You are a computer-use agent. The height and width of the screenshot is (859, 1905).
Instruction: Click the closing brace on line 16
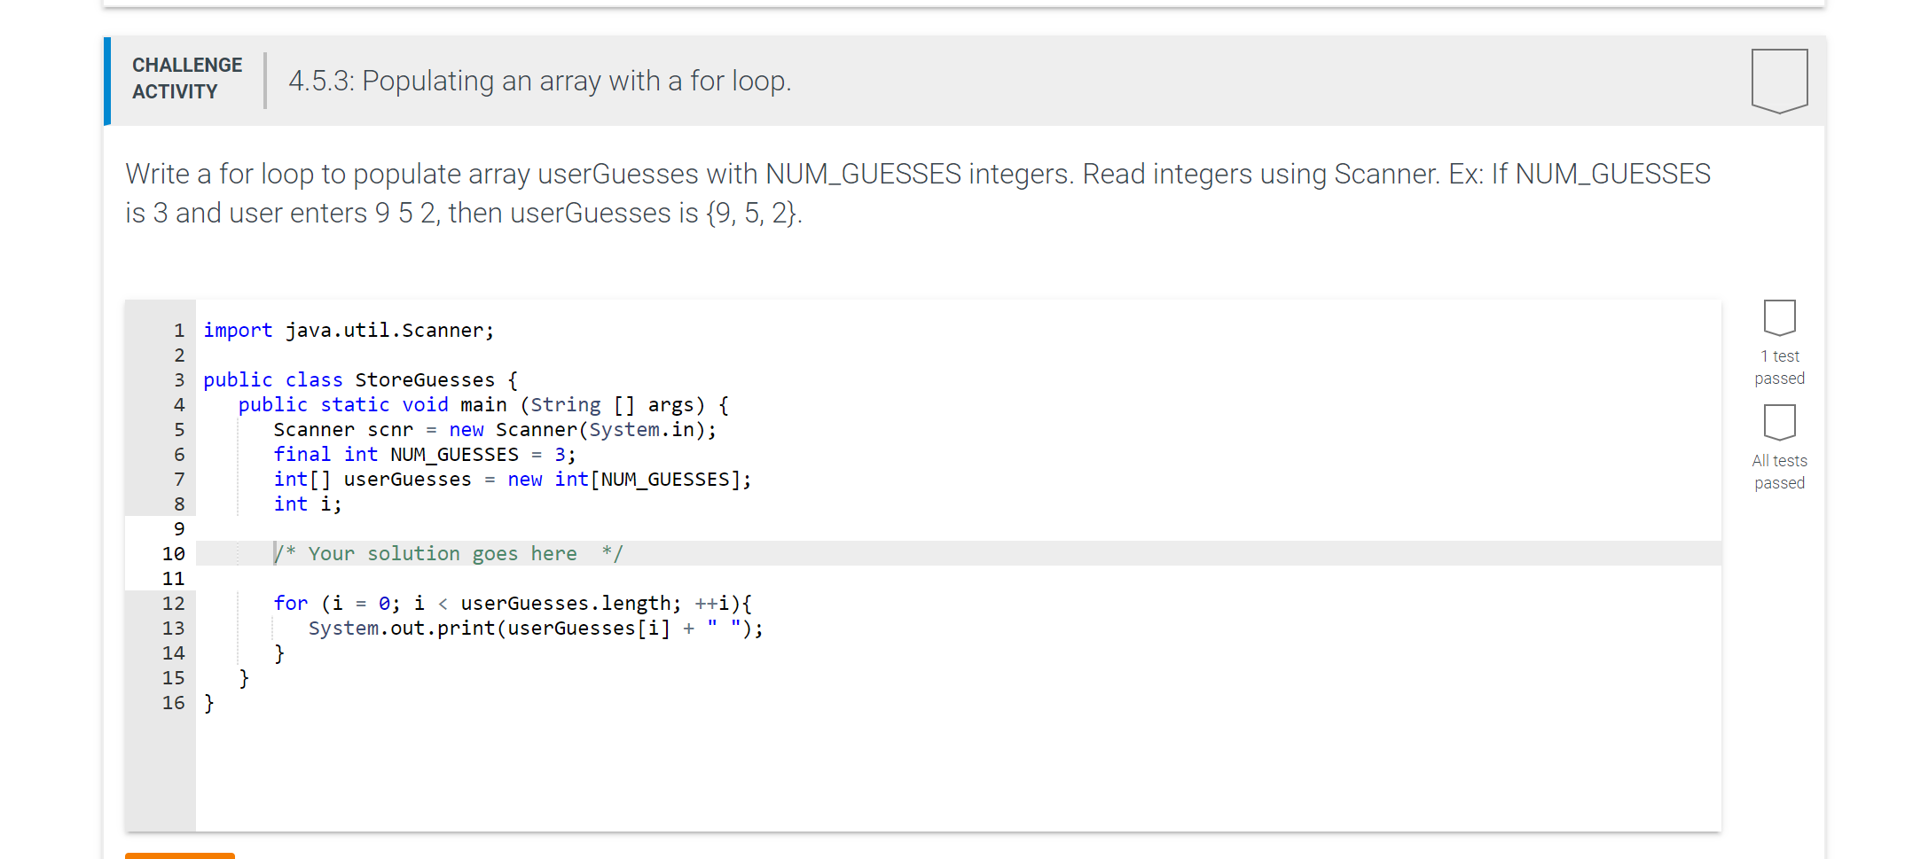[x=208, y=702]
